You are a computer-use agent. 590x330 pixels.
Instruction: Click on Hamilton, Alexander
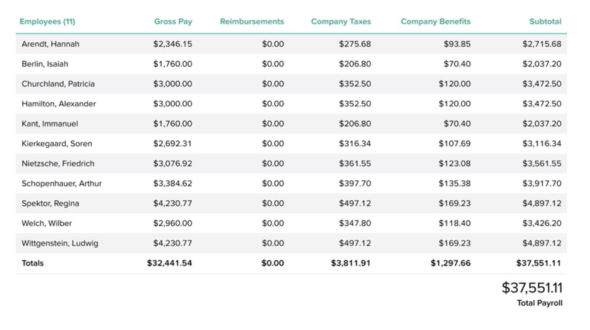(59, 104)
